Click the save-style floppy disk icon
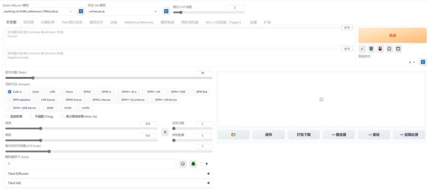This screenshot has height=189, width=429. (398, 49)
